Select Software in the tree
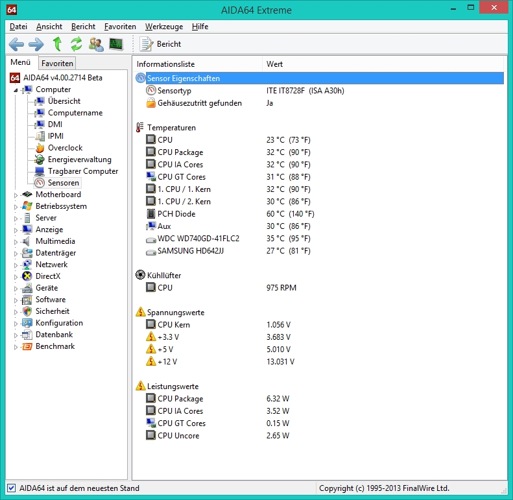This screenshot has height=500, width=513. click(51, 300)
